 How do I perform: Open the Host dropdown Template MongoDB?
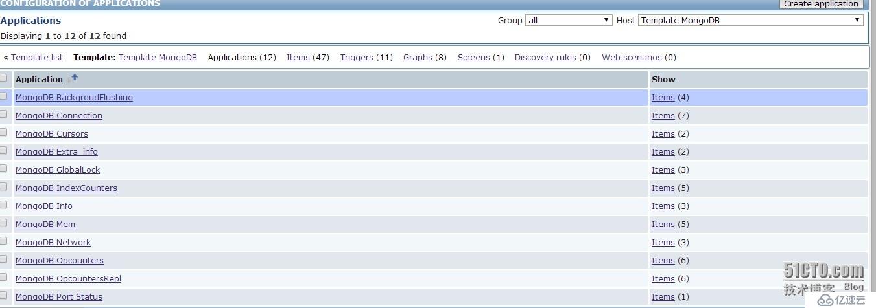(751, 20)
